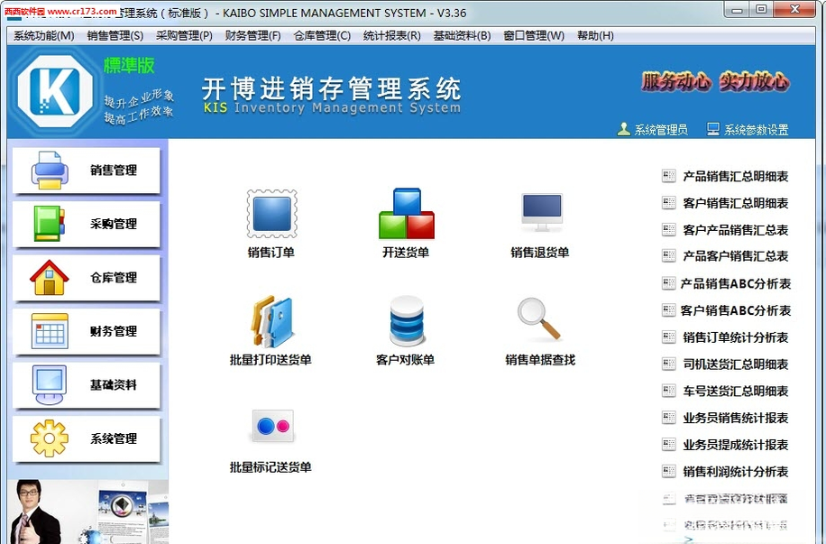Open the 司机送货汇总明细表 report link
826x544 pixels.
point(736,364)
